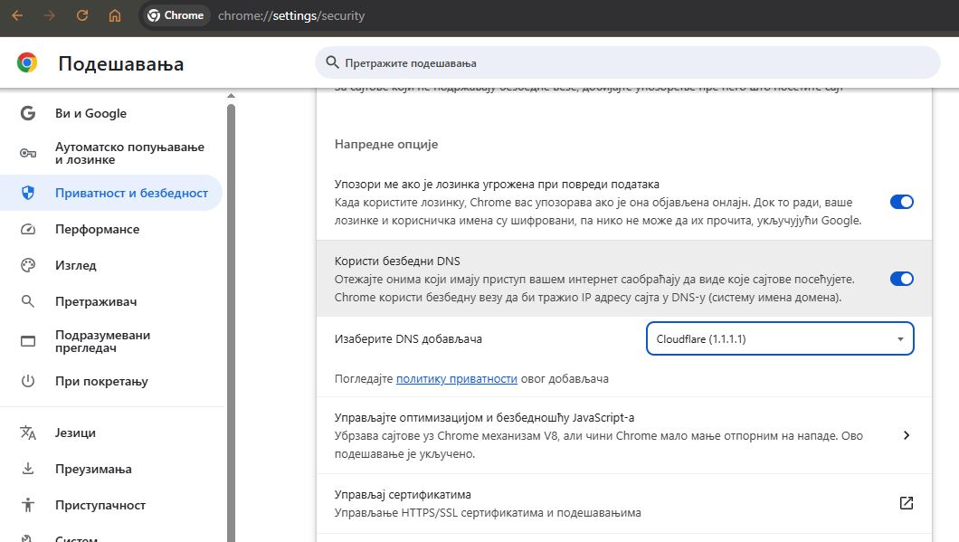Expand JavaScript optimization settings chevron
The image size is (959, 542).
coord(907,435)
